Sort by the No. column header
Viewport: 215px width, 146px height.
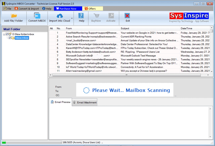pyautogui.click(x=60, y=29)
